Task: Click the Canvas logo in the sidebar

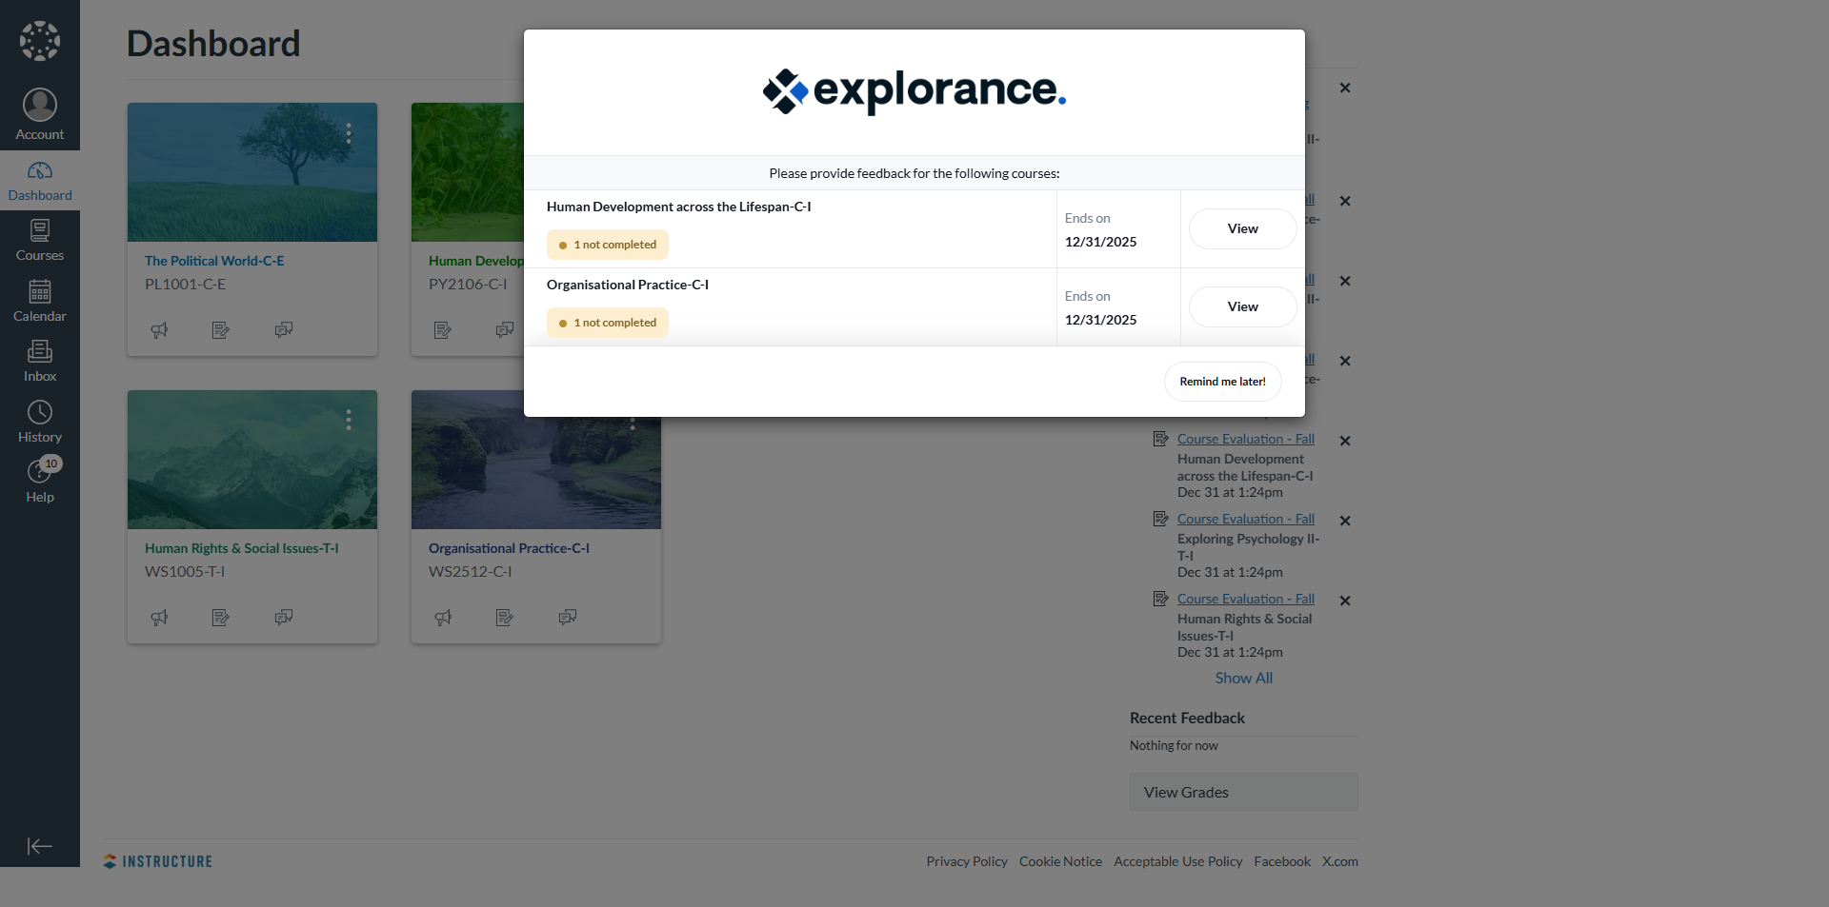Action: [x=40, y=41]
